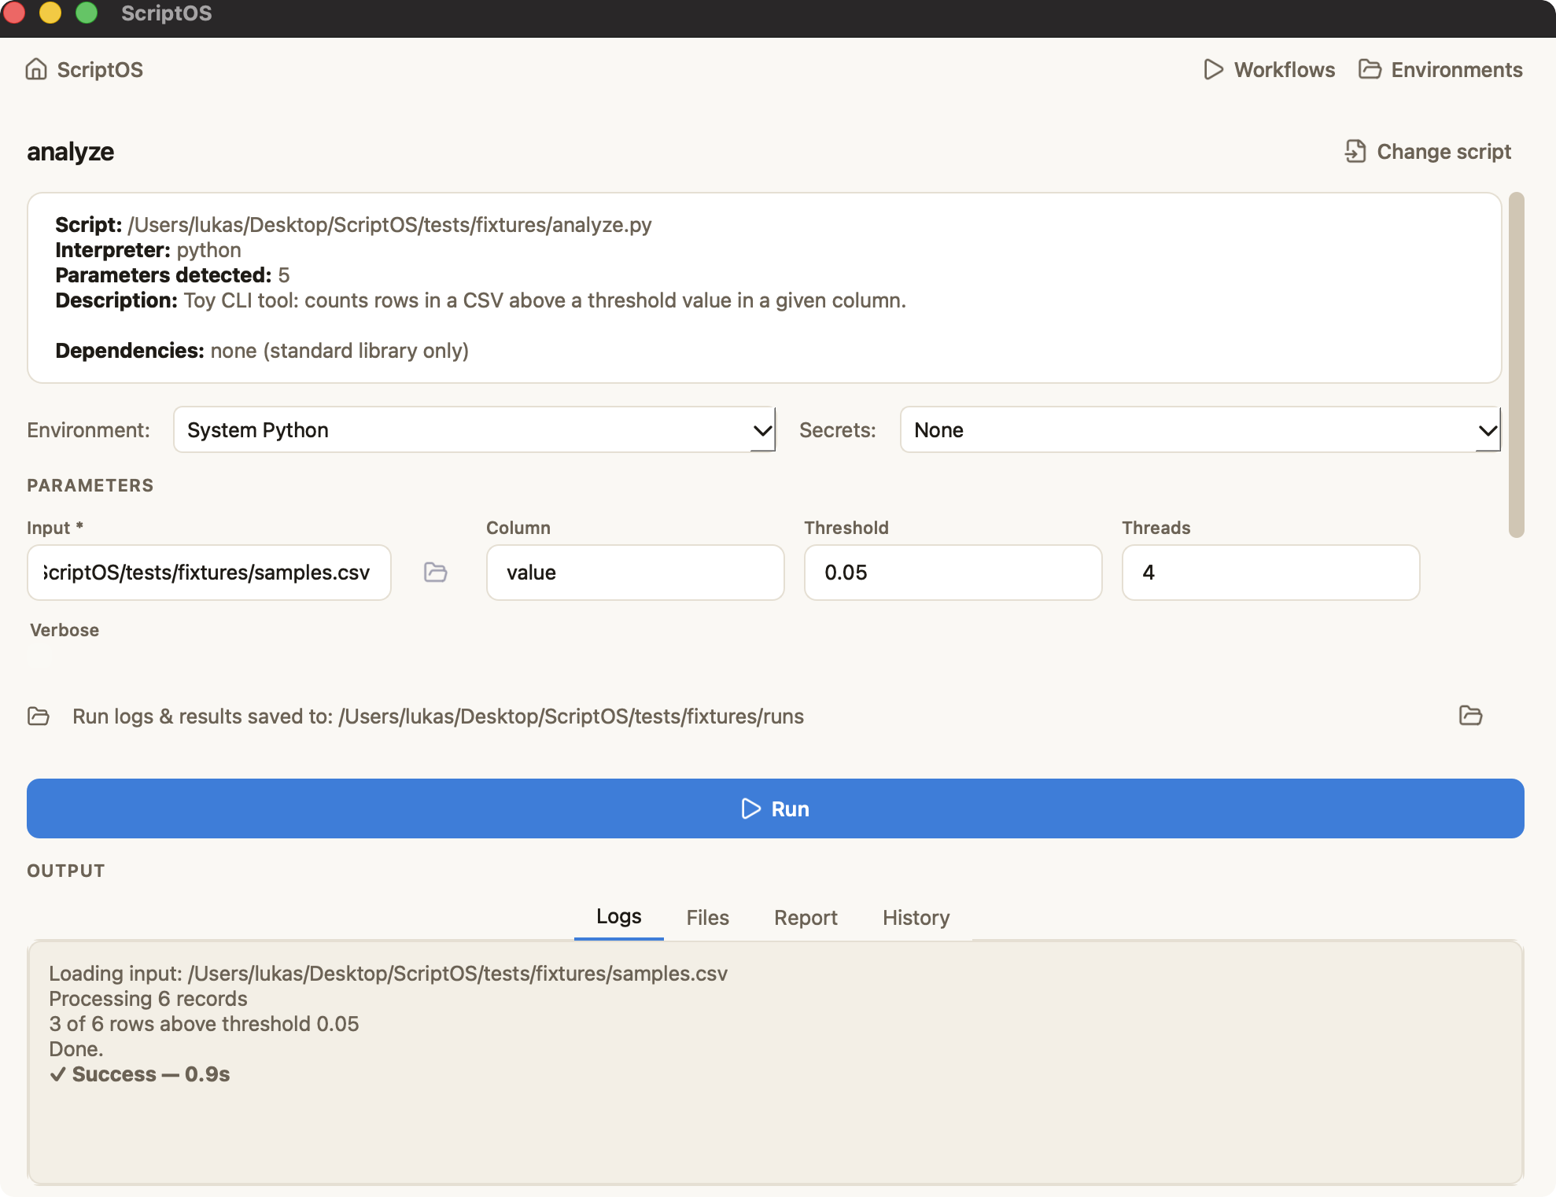This screenshot has height=1197, width=1556.
Task: Click log line '3 of 6 rows above threshold 0.05'
Action: tap(204, 1024)
